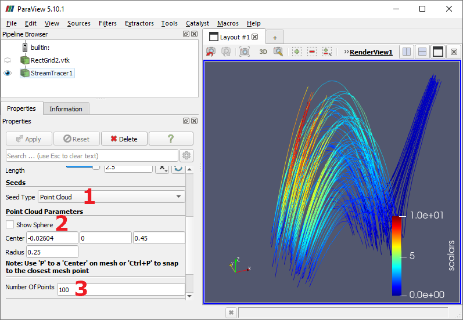Split the layout view horizontally
The width and height of the screenshot is (463, 320).
pos(407,52)
